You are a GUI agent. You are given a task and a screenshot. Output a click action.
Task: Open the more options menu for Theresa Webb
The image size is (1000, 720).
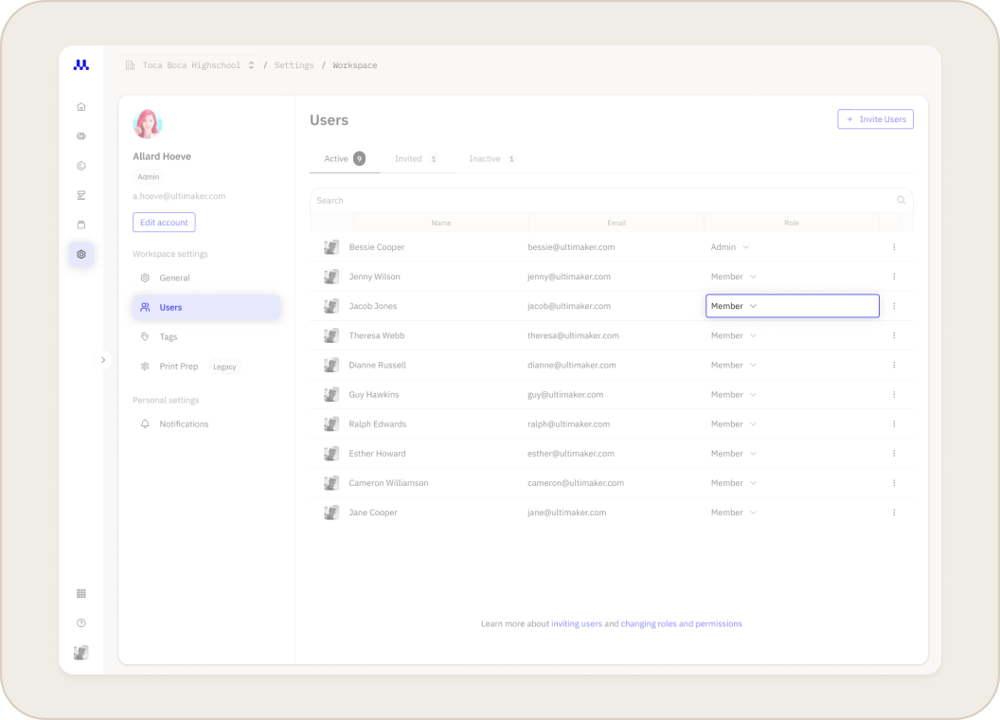pos(894,335)
